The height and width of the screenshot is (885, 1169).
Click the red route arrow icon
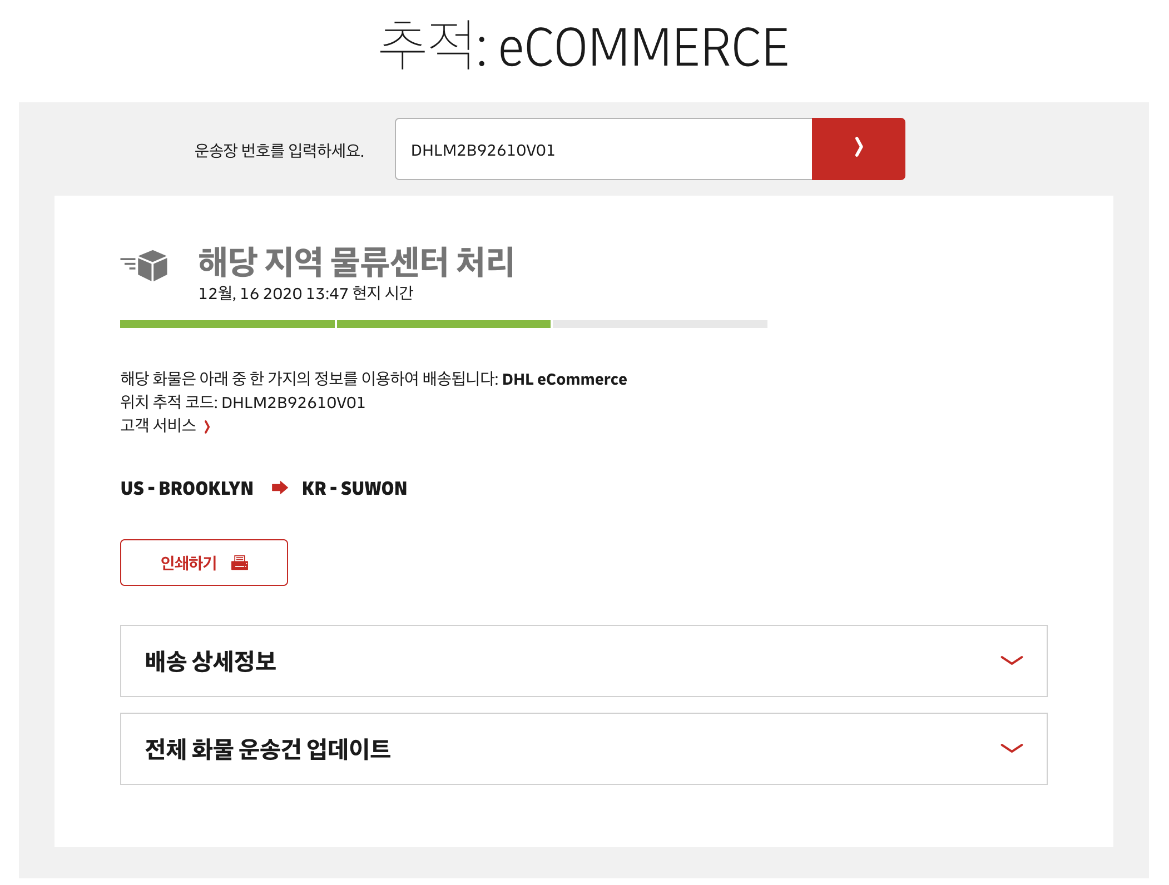click(x=280, y=488)
